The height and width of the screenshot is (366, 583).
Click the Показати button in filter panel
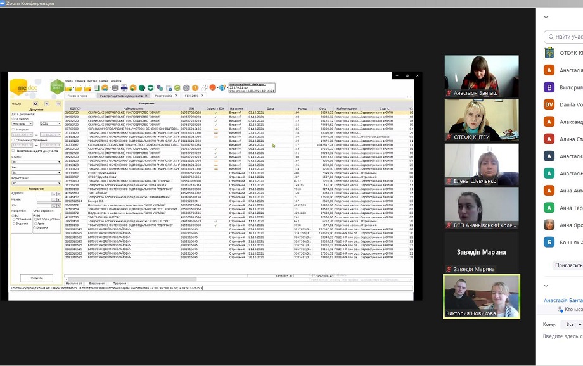[36, 278]
